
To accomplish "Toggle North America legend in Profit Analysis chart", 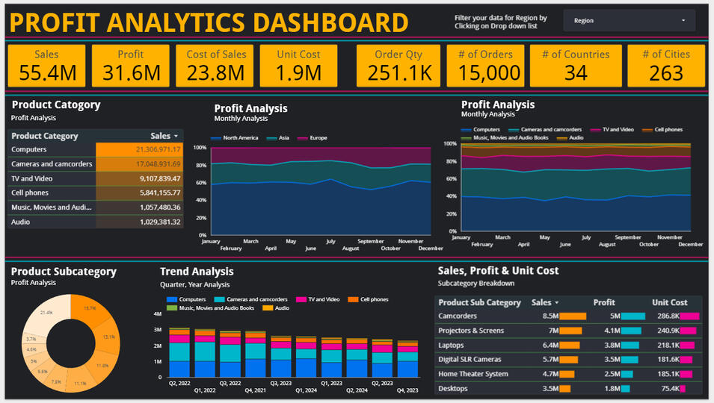I will tap(236, 138).
